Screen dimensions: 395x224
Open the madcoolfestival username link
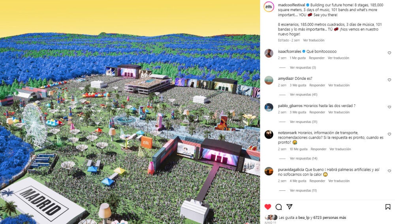coord(292,5)
